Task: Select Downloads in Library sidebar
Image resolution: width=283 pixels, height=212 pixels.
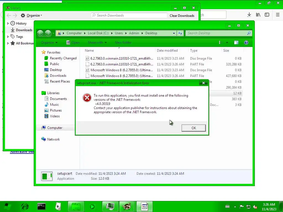Action: (x=22, y=30)
